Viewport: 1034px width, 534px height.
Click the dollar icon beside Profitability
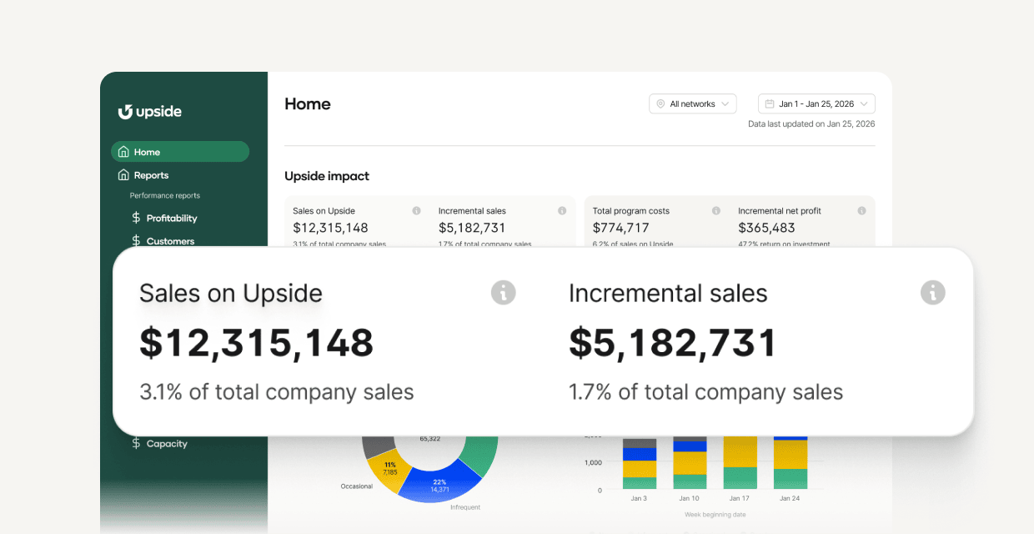tap(136, 218)
